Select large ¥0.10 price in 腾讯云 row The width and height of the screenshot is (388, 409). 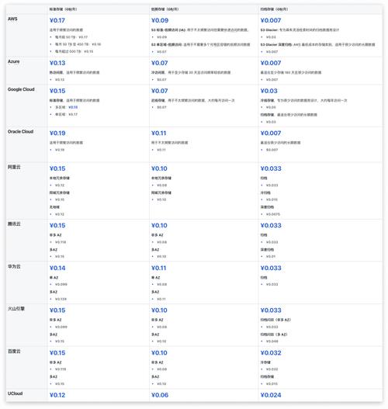coord(159,226)
